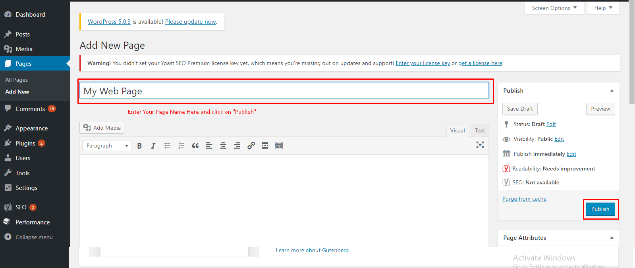
Task: Click the Collapse menu arrow icon
Action: (x=8, y=237)
